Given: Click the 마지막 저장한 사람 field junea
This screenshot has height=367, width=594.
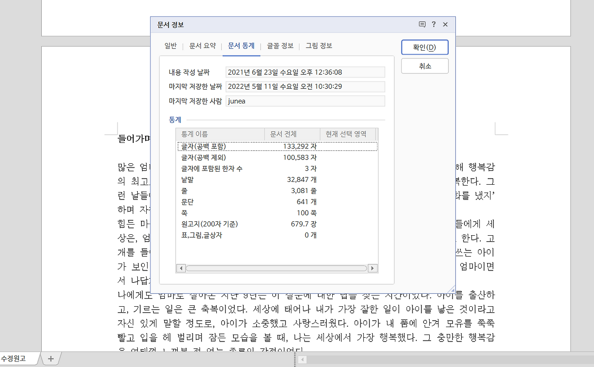Looking at the screenshot, I should [x=305, y=101].
